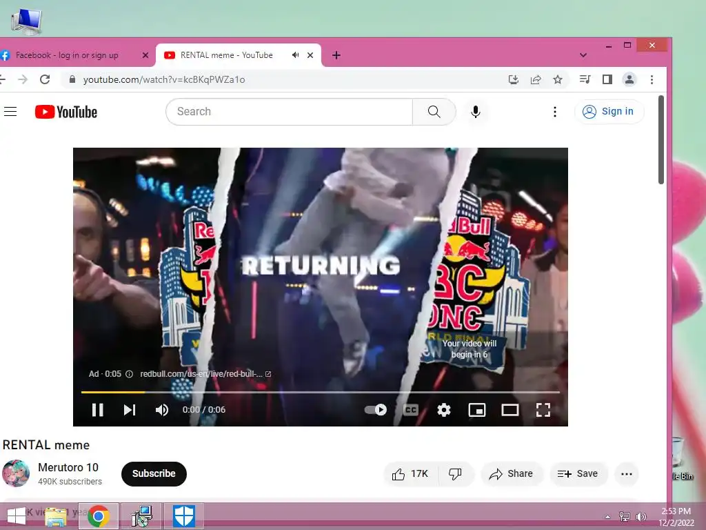This screenshot has width=706, height=530.
Task: Mute the player volume speaker icon
Action: pyautogui.click(x=161, y=410)
